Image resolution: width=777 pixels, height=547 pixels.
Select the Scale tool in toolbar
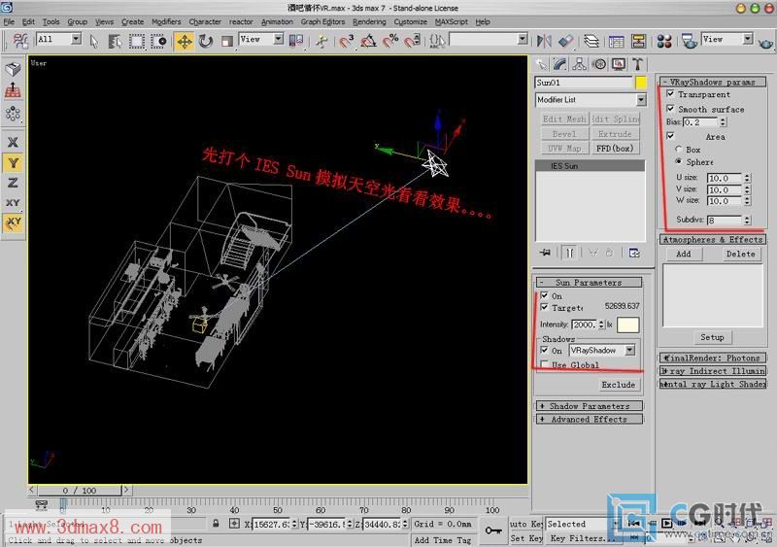227,41
